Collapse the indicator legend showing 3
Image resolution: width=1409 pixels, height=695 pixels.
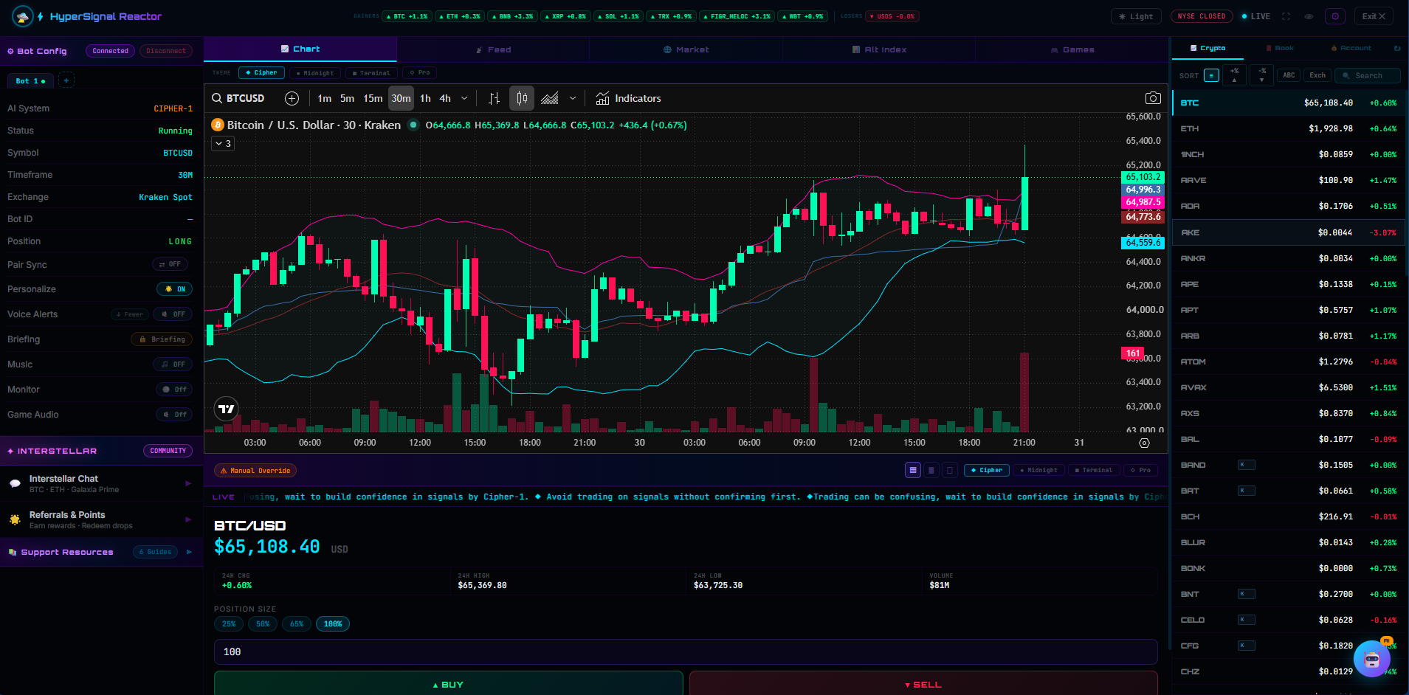pos(224,144)
